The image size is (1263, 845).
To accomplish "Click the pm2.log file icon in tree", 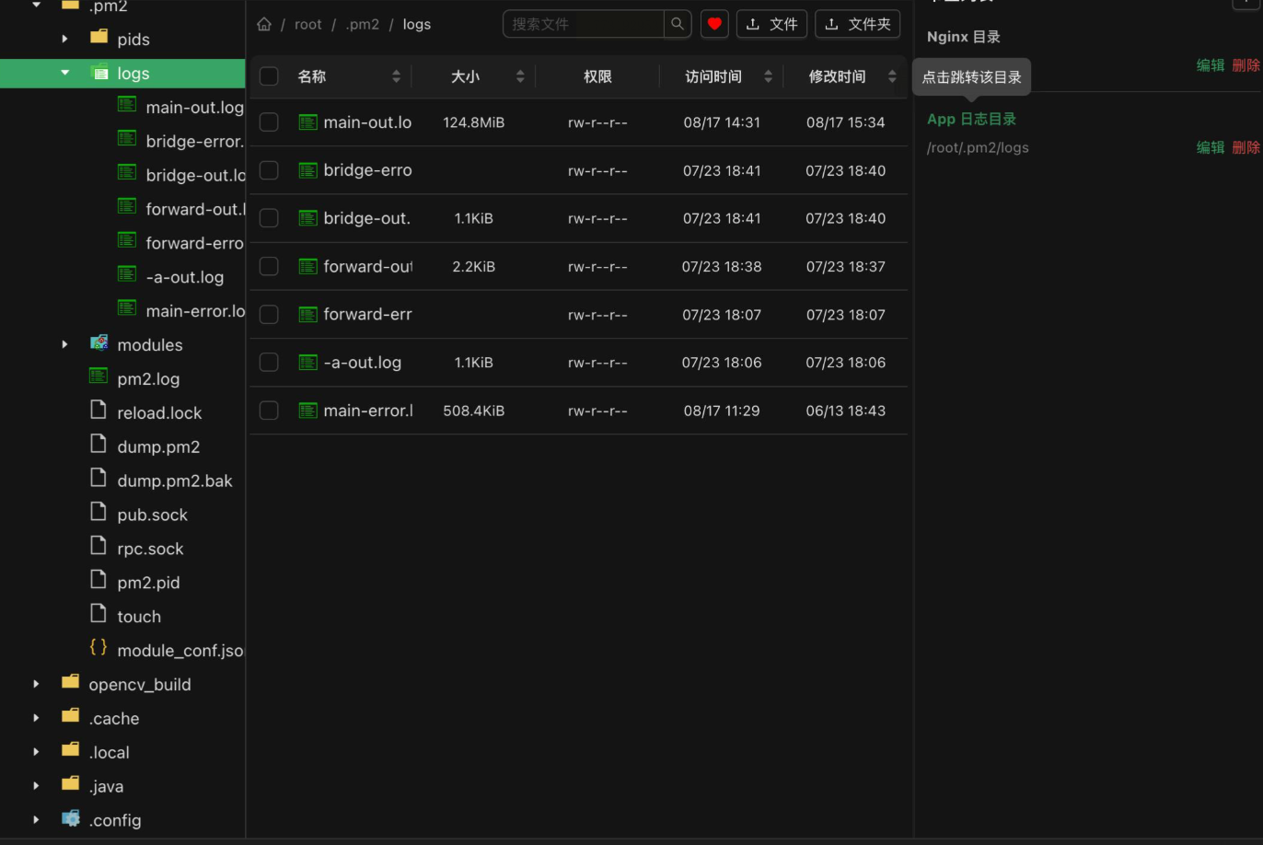I will coord(98,376).
